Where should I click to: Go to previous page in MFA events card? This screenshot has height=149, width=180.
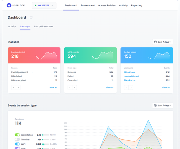coord(70,87)
